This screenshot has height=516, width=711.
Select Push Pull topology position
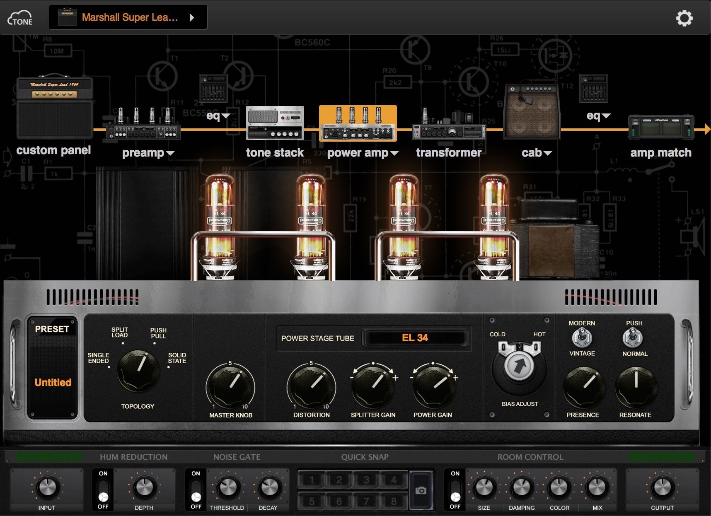tap(158, 333)
